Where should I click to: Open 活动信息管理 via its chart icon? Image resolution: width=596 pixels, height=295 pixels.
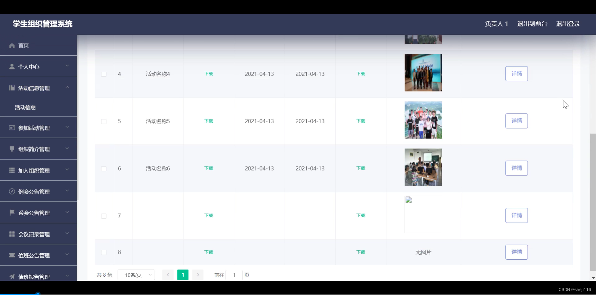pos(11,88)
